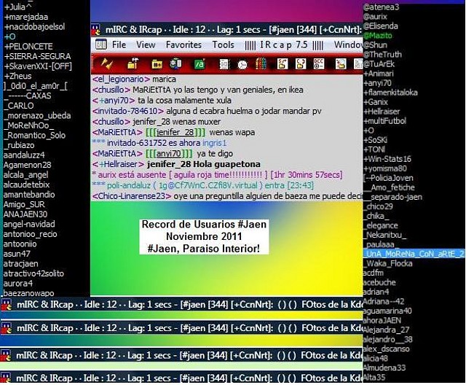
Task: Select operator @Elisenda in nicklist
Action: coord(381,26)
